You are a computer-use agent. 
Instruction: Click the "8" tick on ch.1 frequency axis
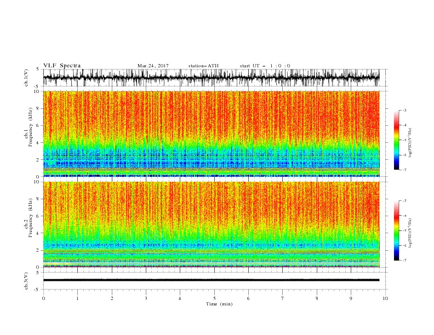tap(38, 108)
